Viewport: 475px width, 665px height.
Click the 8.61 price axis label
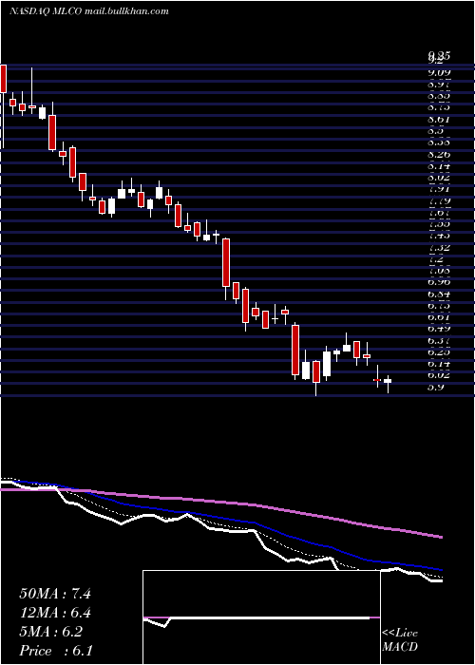(x=439, y=120)
